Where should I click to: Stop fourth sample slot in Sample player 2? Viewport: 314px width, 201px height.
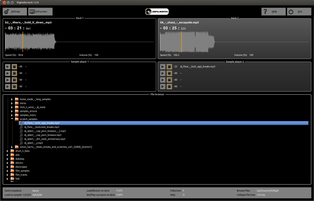[x=169, y=87]
